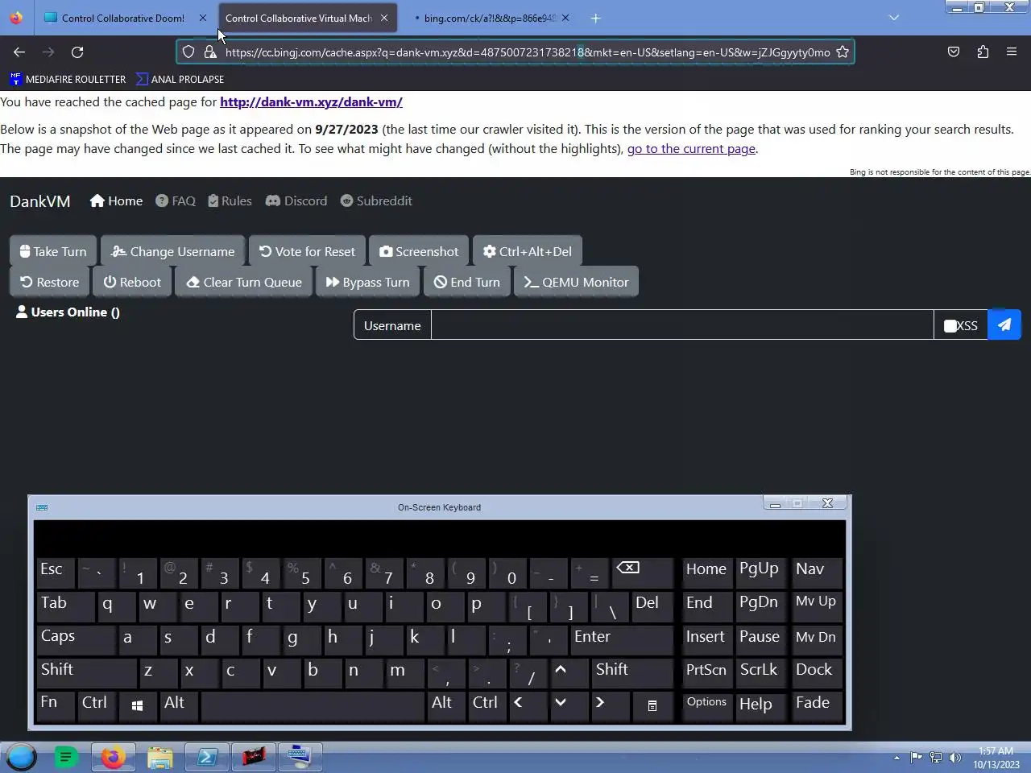Toggle the XSS checkbox
1031x773 pixels.
click(950, 325)
